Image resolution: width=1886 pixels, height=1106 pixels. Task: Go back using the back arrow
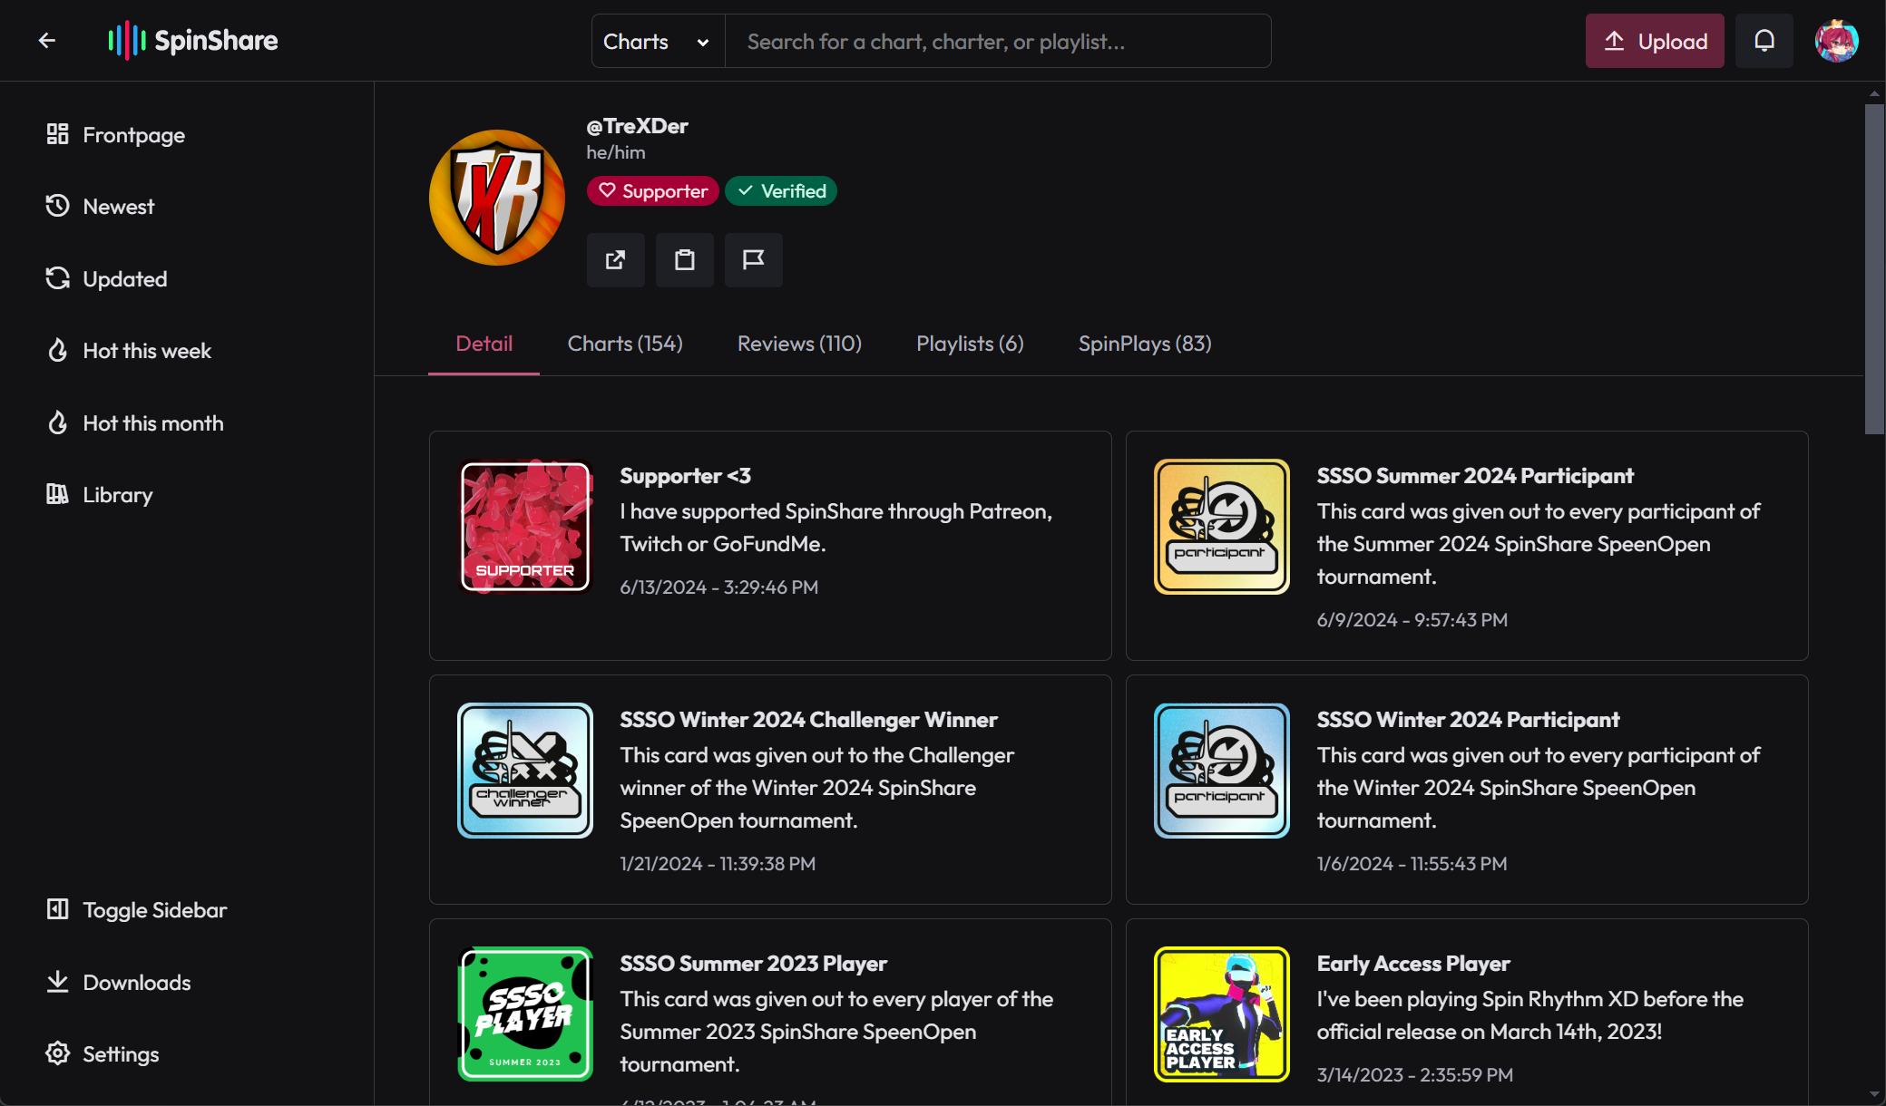[47, 41]
